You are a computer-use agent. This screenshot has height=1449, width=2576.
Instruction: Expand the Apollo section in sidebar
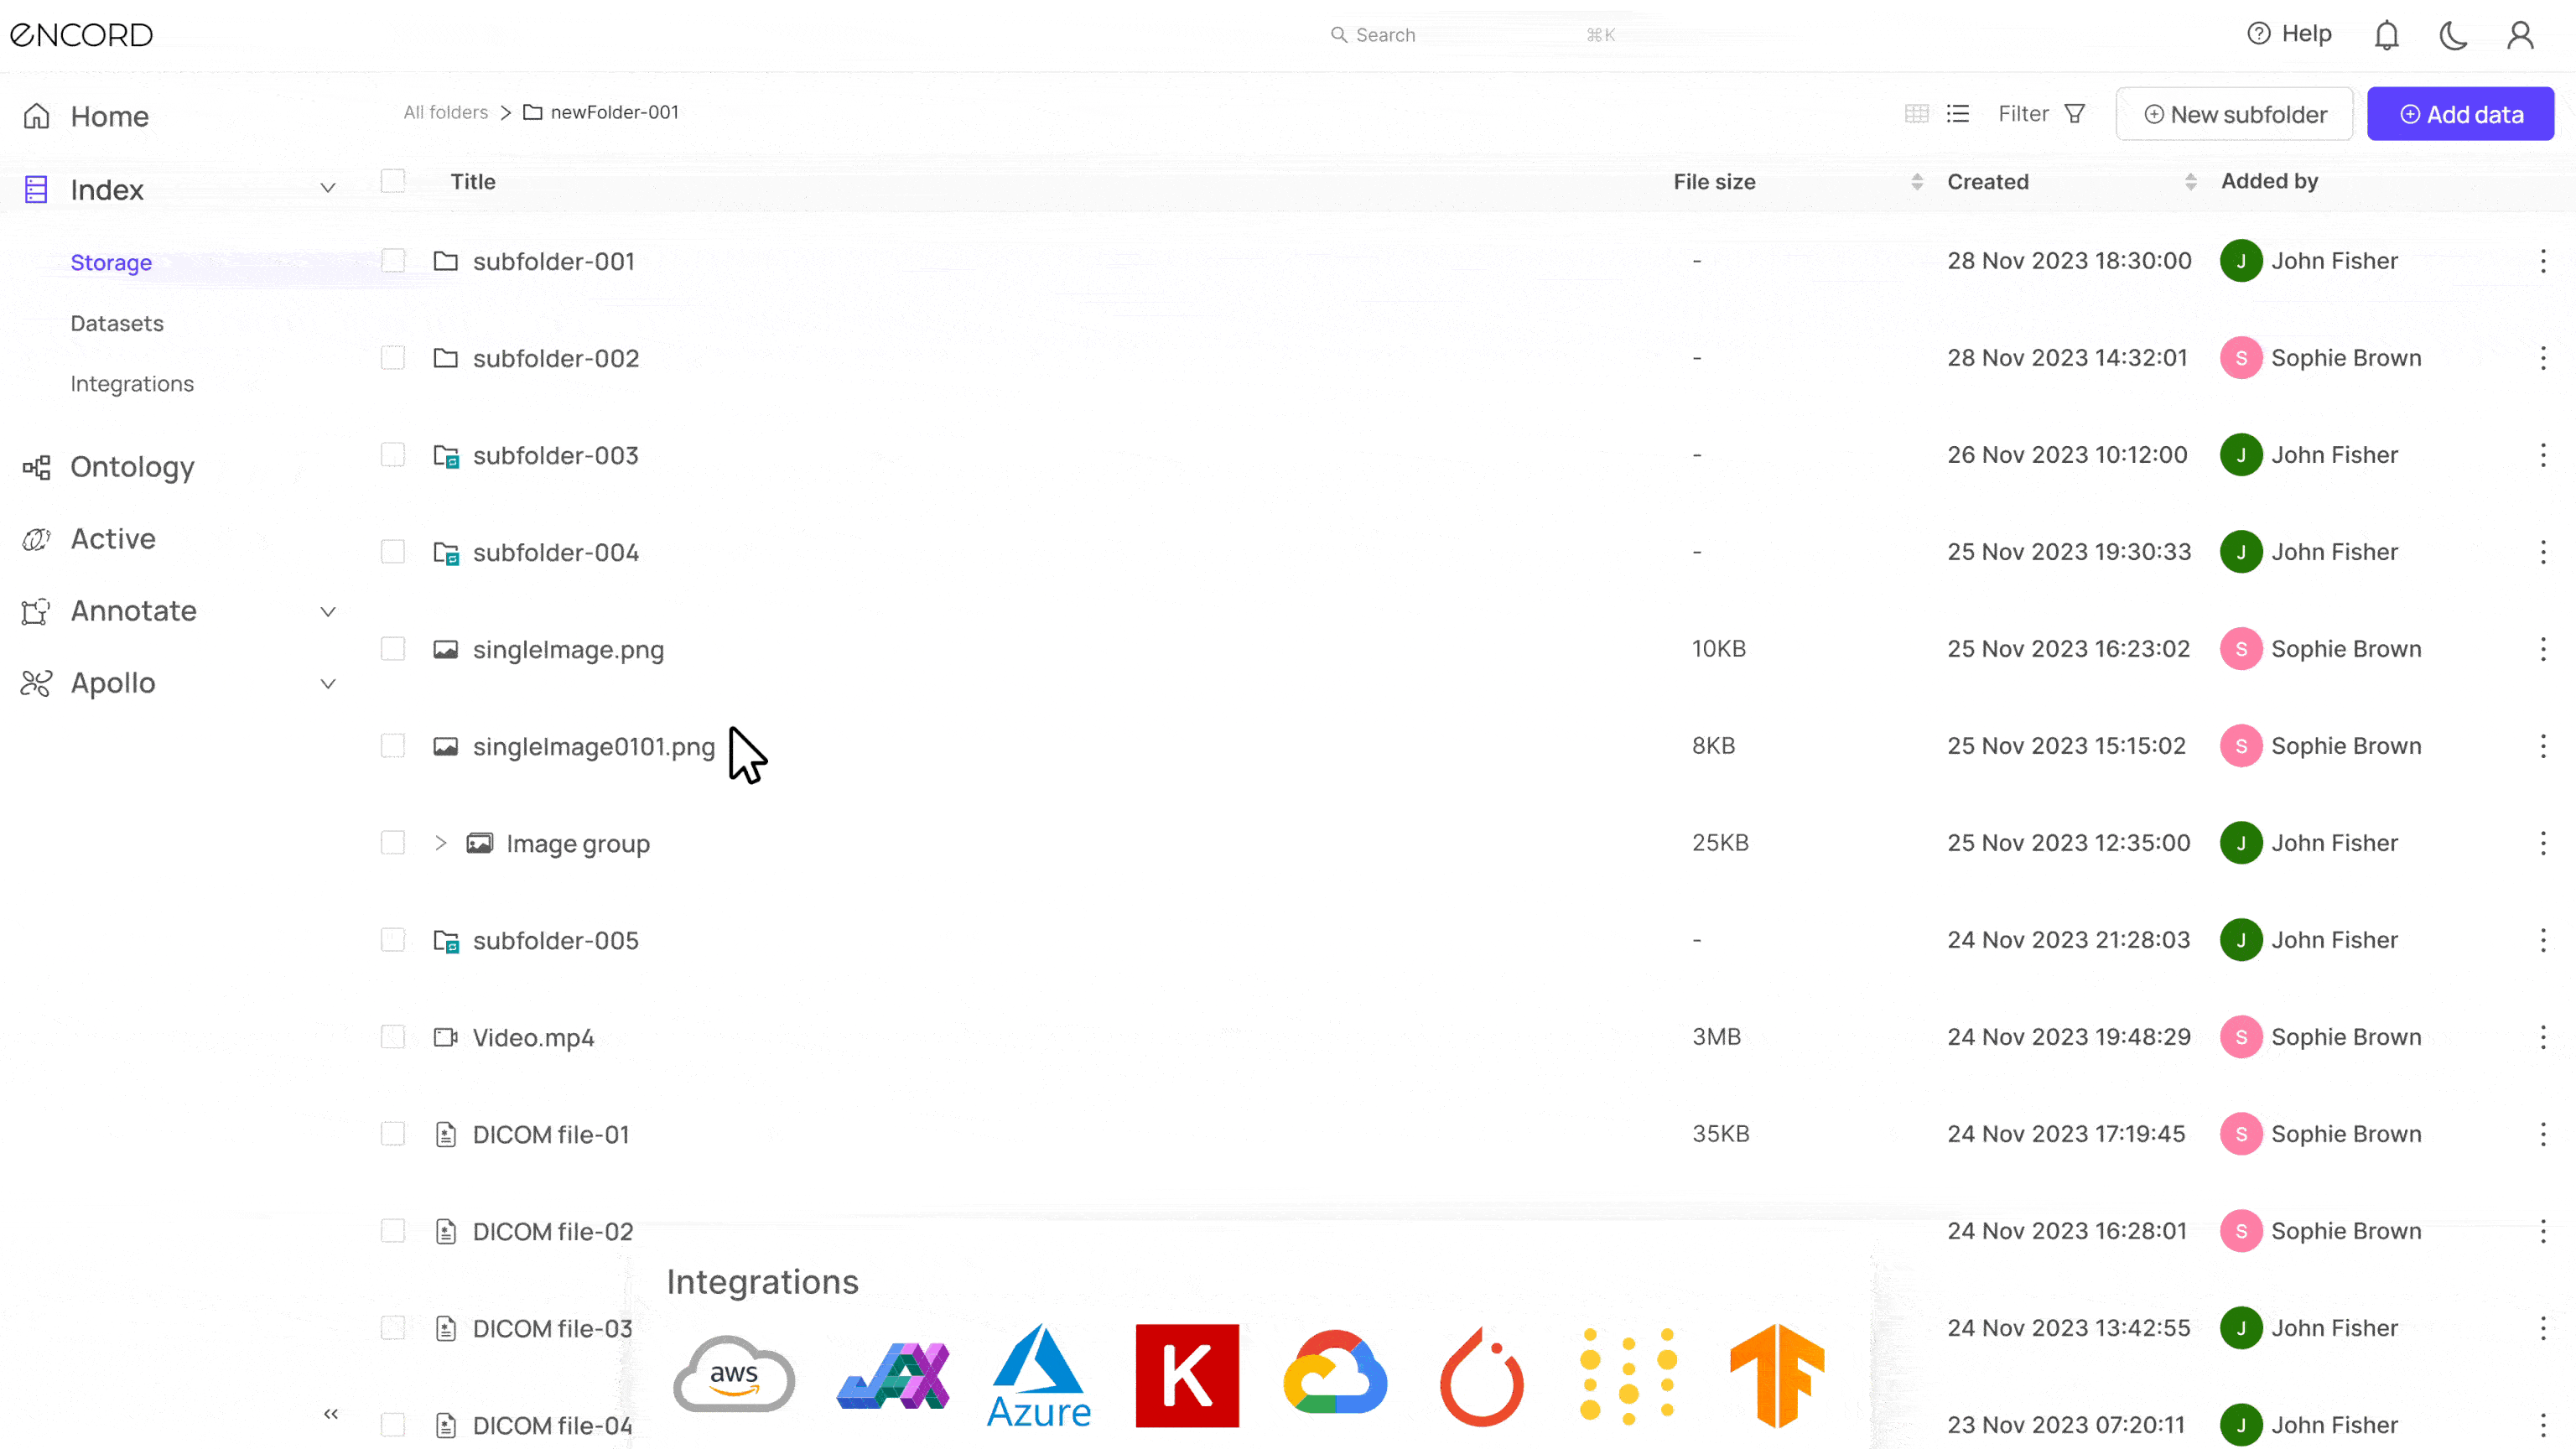[327, 683]
